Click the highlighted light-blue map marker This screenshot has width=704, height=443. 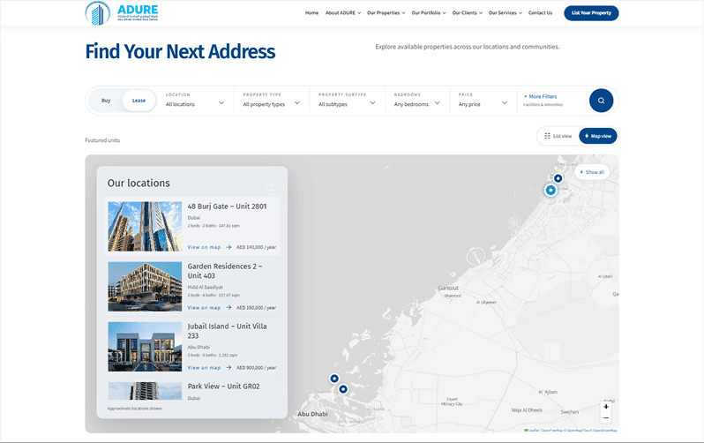point(550,190)
